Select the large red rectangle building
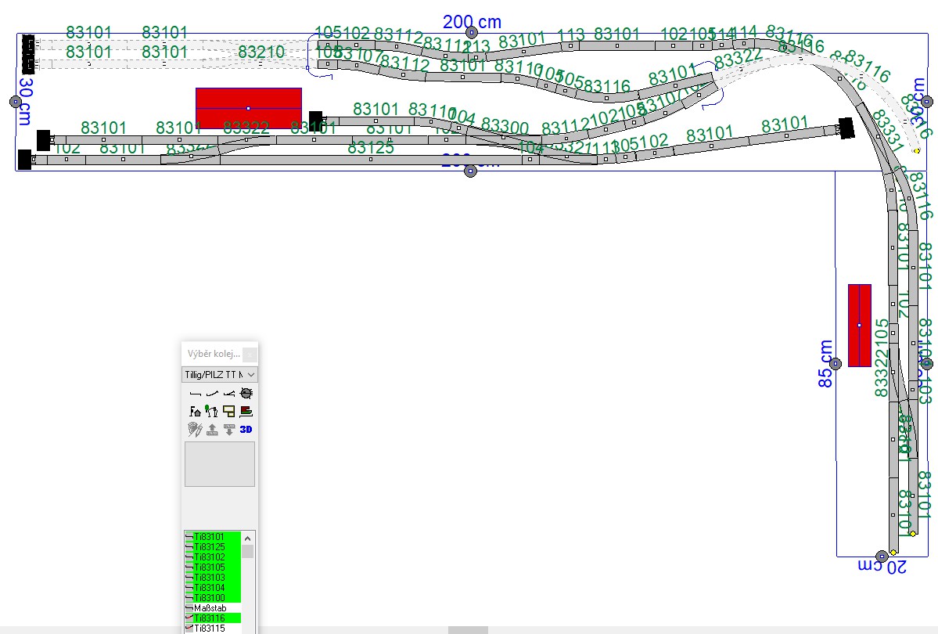The width and height of the screenshot is (938, 634). [249, 108]
